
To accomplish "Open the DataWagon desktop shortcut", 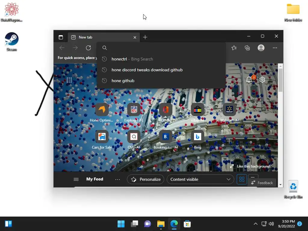I will click(x=12, y=12).
